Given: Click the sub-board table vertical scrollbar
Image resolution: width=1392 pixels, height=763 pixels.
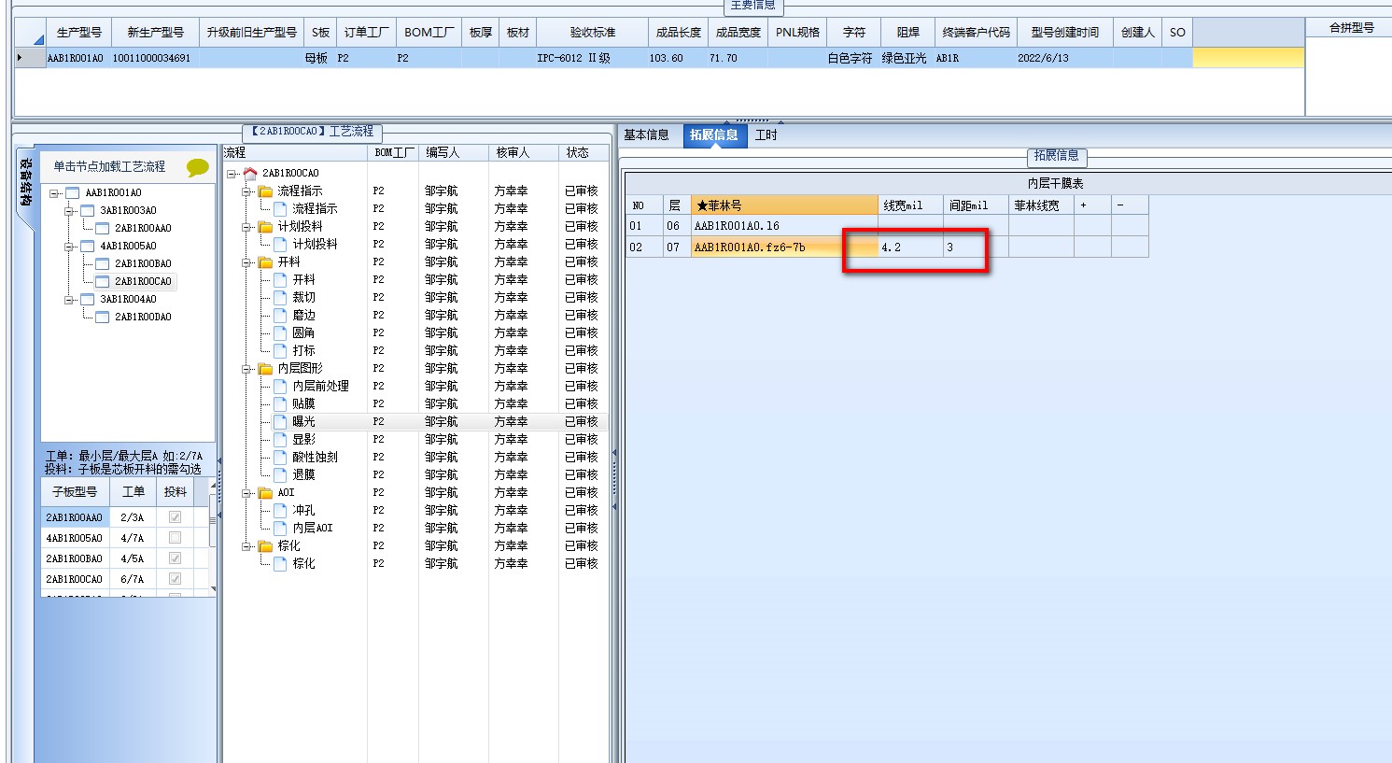Looking at the screenshot, I should pos(214,537).
